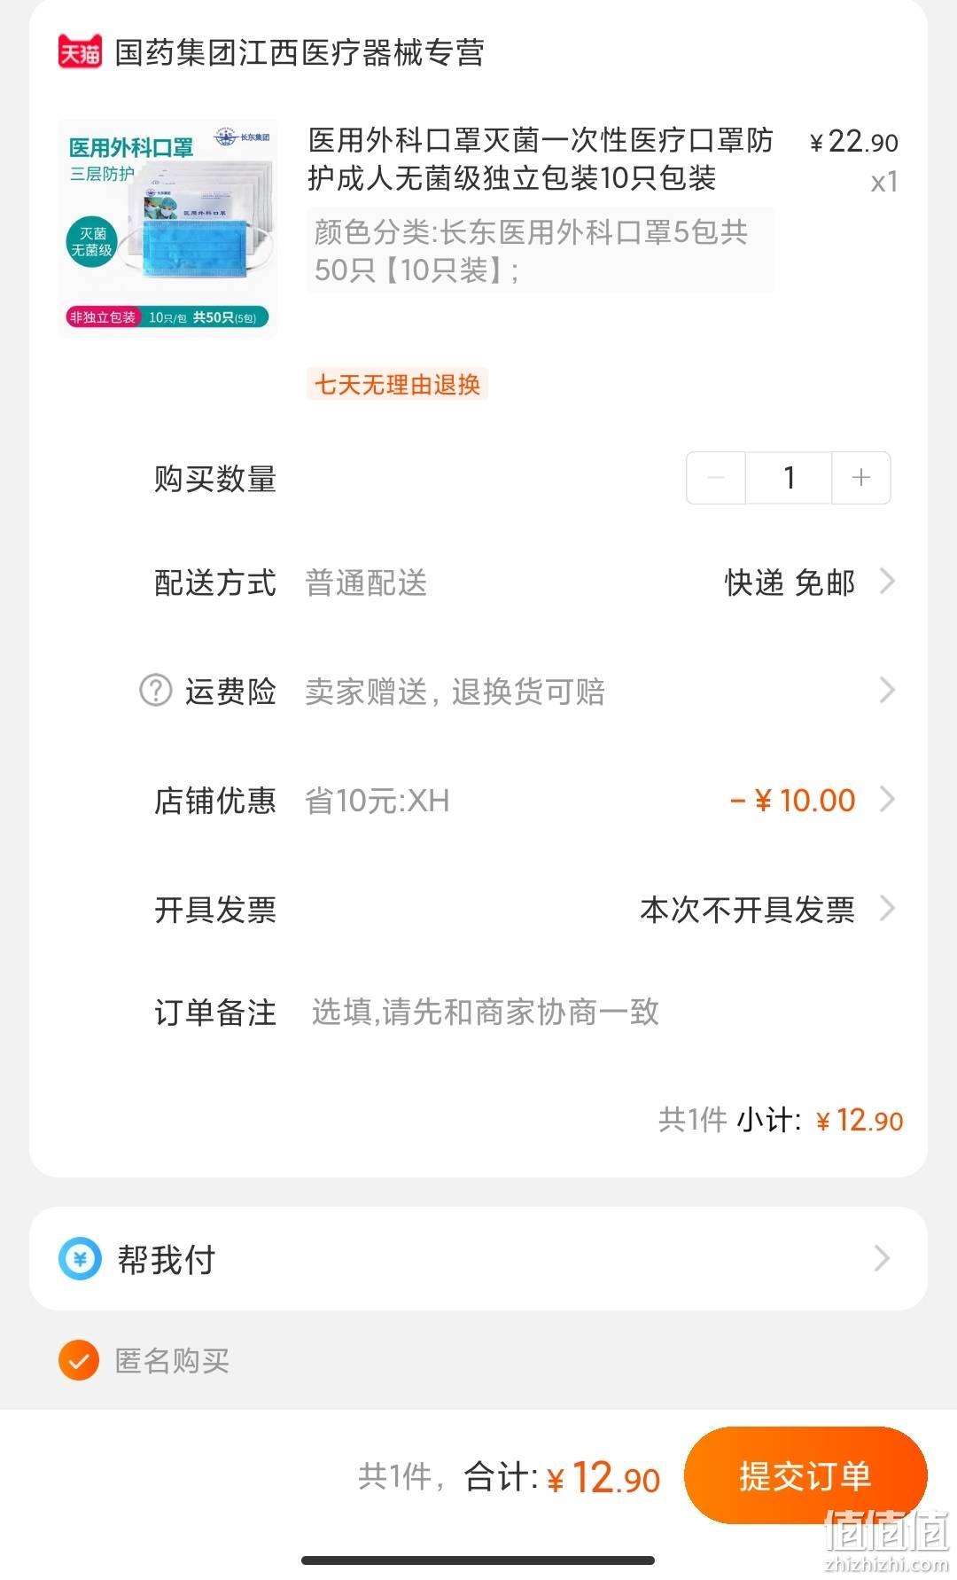Image resolution: width=957 pixels, height=1580 pixels.
Task: Open the 店铺优惠 store discount chevron
Action: pos(887,800)
